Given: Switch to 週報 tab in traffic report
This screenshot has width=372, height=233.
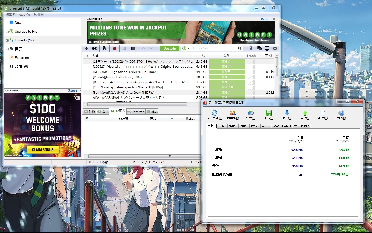Looking at the screenshot, I should click(232, 126).
